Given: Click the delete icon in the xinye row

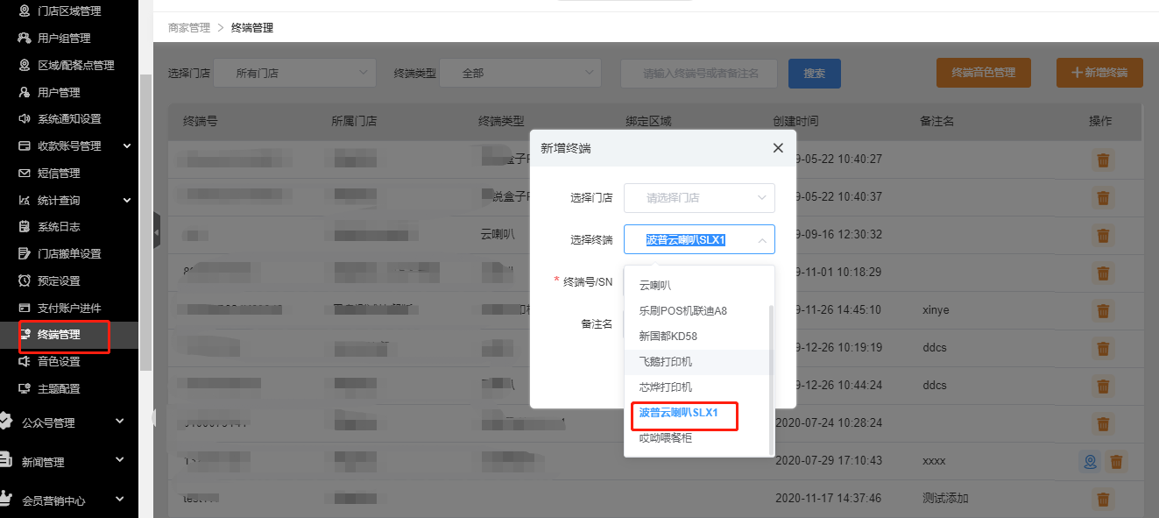Looking at the screenshot, I should 1104,310.
